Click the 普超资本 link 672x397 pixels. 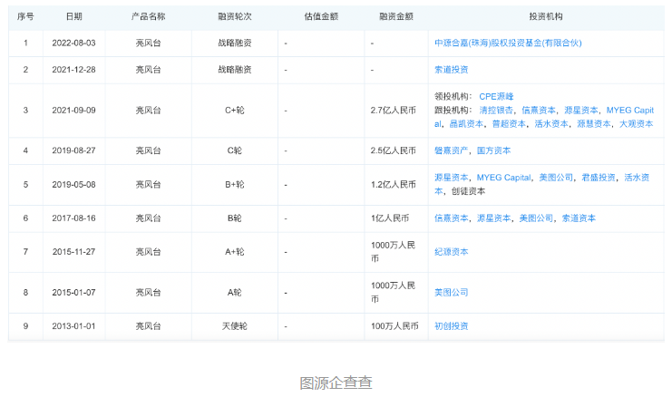click(x=508, y=123)
